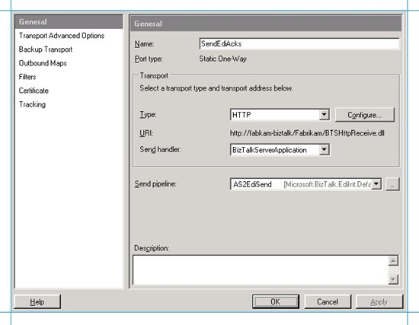The width and height of the screenshot is (419, 325).
Task: Click the Configure... button
Action: pos(364,115)
